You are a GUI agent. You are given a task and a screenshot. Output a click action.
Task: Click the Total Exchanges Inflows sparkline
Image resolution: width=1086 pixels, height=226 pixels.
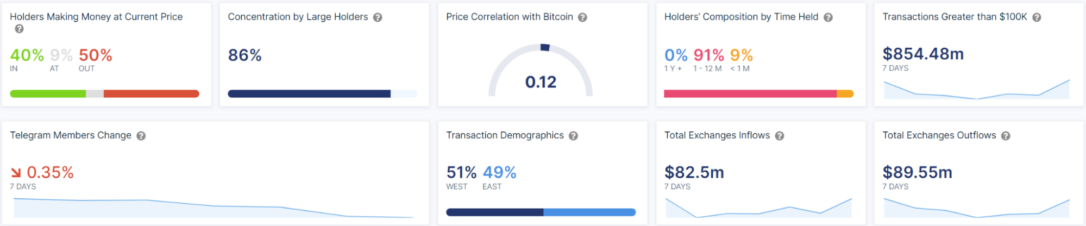[x=758, y=208]
